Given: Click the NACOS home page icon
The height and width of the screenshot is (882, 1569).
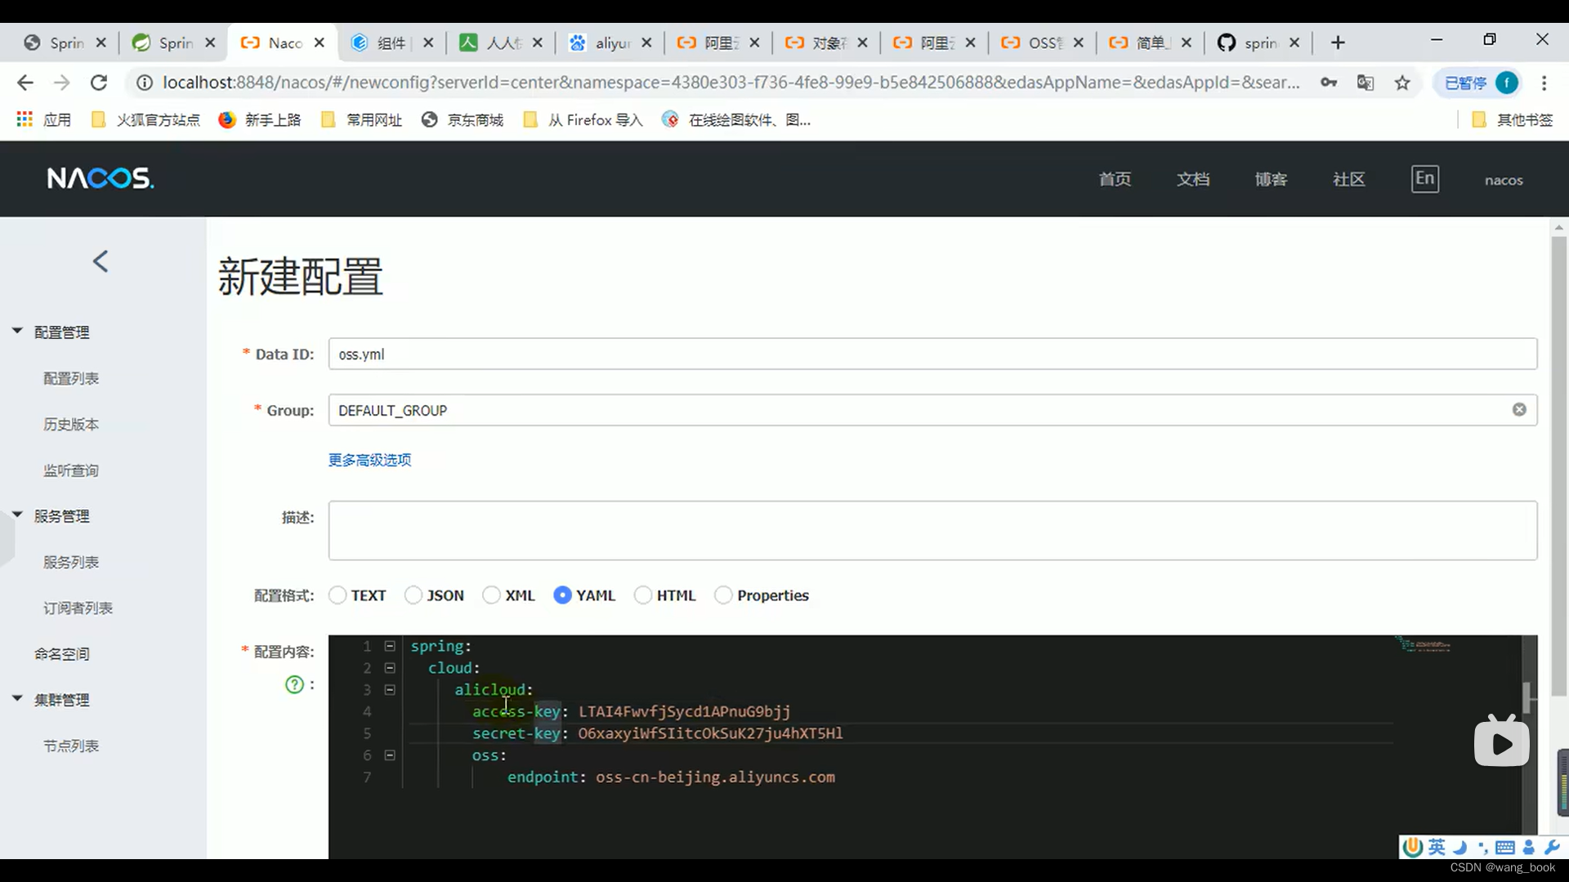Looking at the screenshot, I should (101, 178).
